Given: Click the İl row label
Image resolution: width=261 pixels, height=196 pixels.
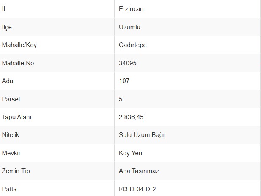Looking at the screenshot, I should pos(3,8).
